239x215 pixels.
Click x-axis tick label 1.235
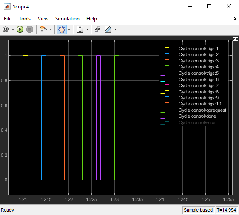(x=137, y=199)
